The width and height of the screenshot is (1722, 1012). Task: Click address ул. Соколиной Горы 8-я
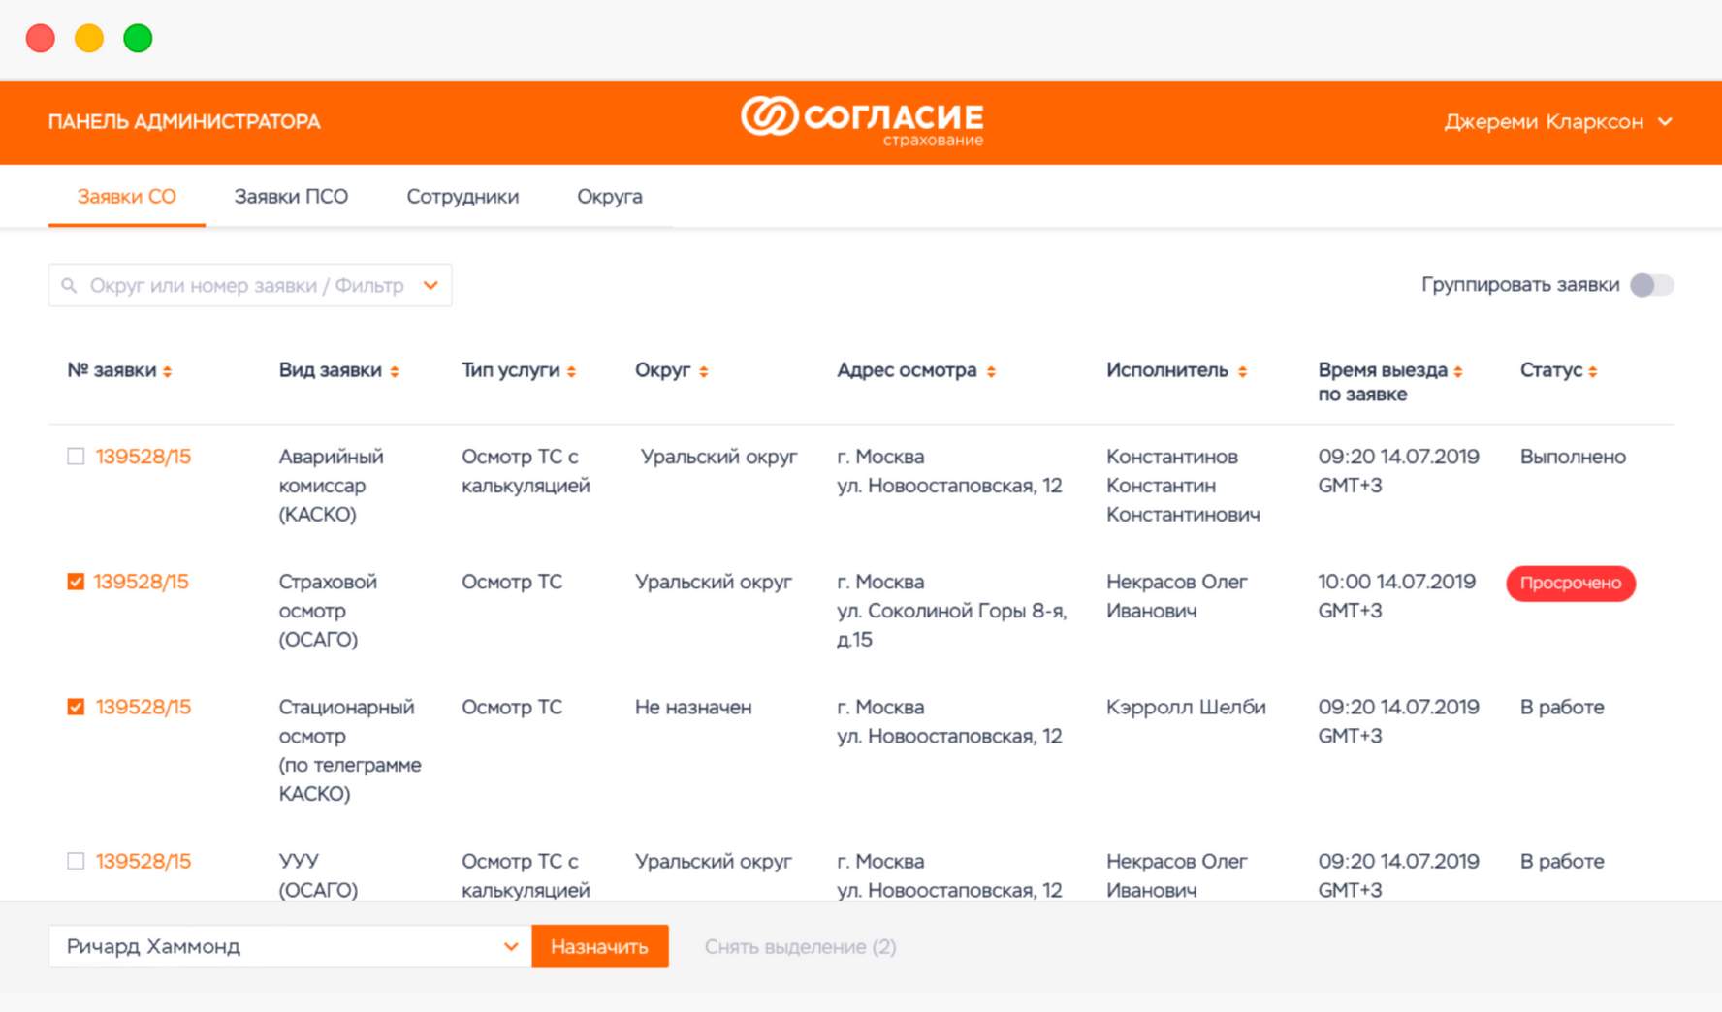click(x=951, y=611)
